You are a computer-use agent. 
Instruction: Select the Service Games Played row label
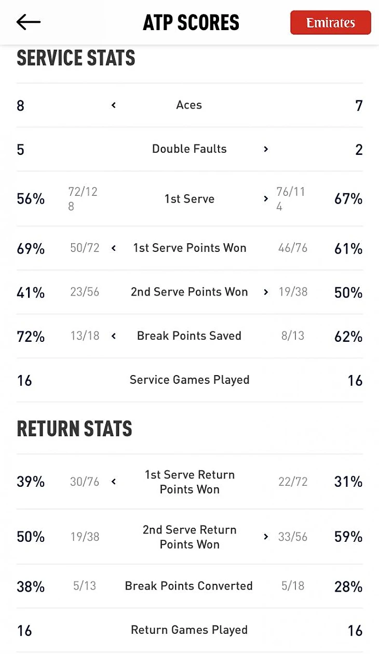tap(189, 380)
